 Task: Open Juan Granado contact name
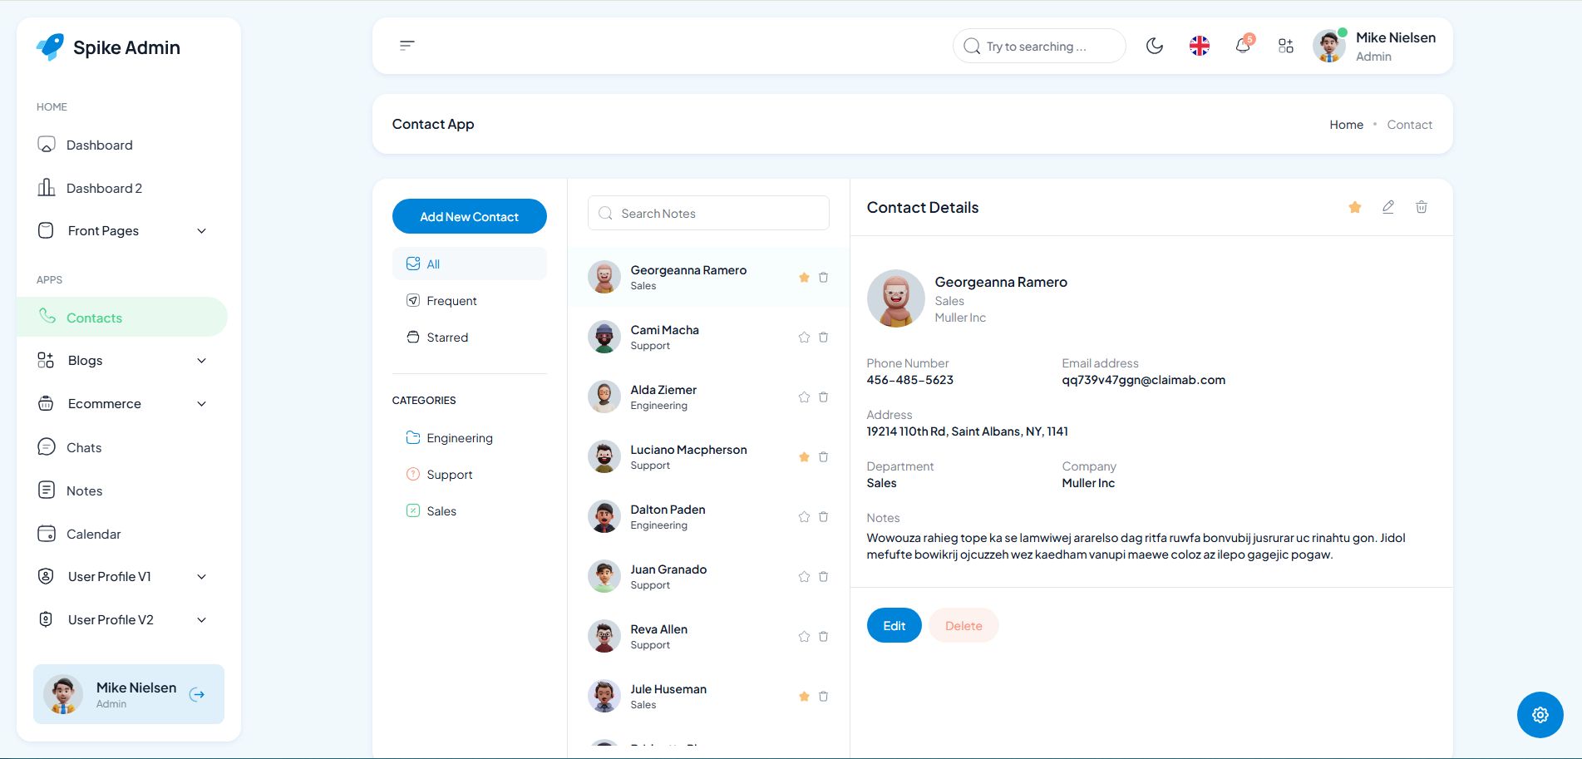(x=668, y=569)
